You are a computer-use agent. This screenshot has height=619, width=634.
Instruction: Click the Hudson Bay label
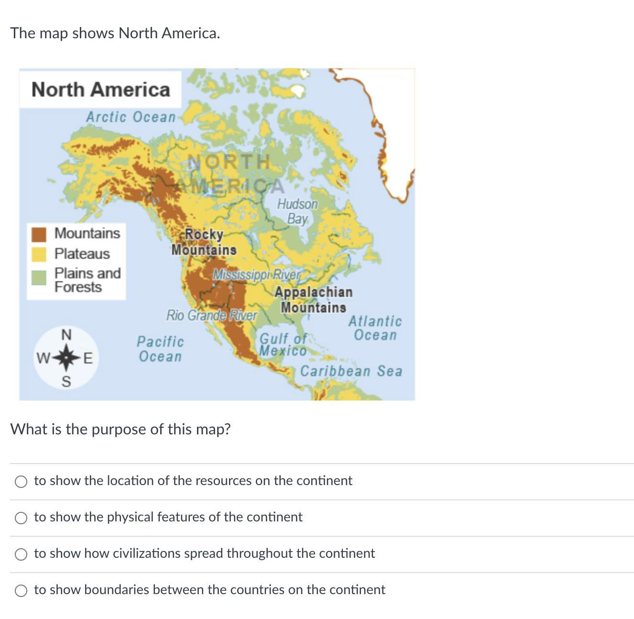pos(297,211)
